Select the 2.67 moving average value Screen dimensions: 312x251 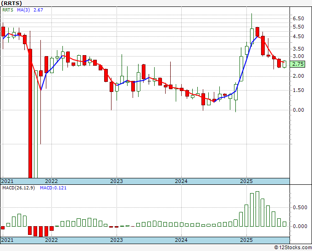pos(38,10)
